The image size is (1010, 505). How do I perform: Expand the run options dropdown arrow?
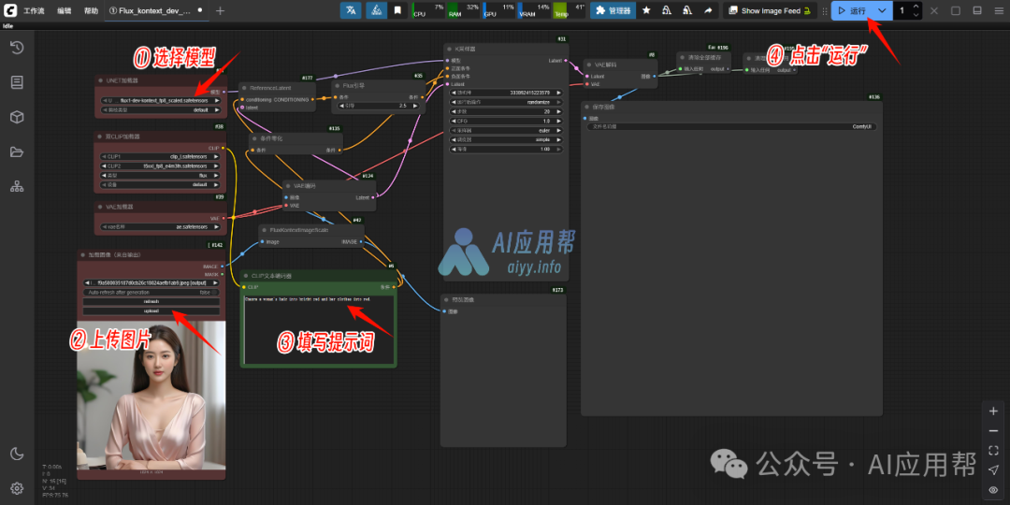[882, 10]
